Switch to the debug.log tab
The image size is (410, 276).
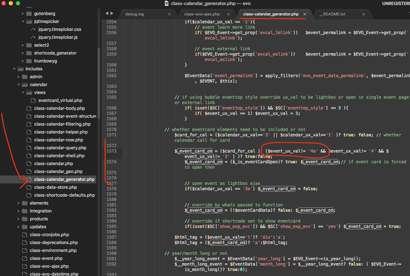134,14
